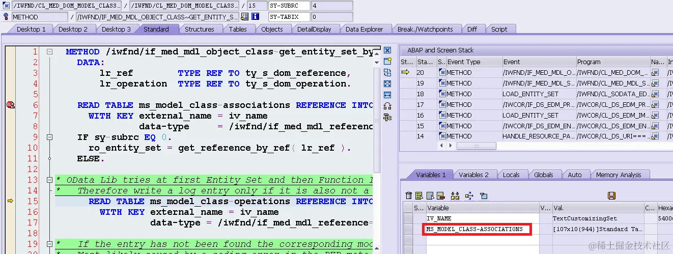Click the save floppy disk icon in Variables
Image resolution: width=673 pixels, height=254 pixels.
pyautogui.click(x=612, y=196)
